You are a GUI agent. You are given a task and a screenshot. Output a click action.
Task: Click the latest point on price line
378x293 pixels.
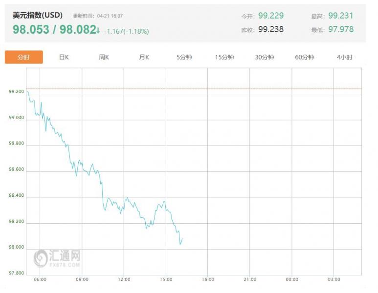coord(182,238)
